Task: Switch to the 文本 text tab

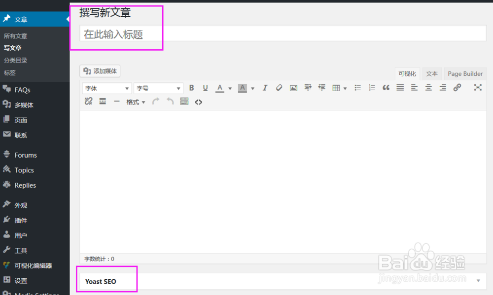Action: click(x=432, y=73)
